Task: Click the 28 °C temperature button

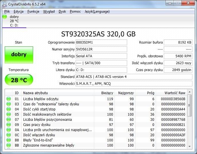Action: pyautogui.click(x=19, y=80)
